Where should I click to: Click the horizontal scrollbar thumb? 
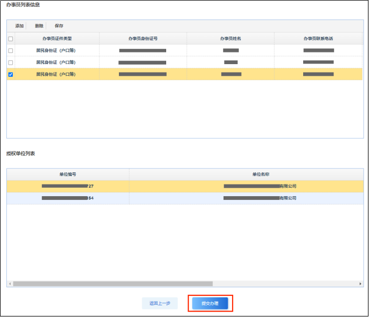(x=113, y=284)
